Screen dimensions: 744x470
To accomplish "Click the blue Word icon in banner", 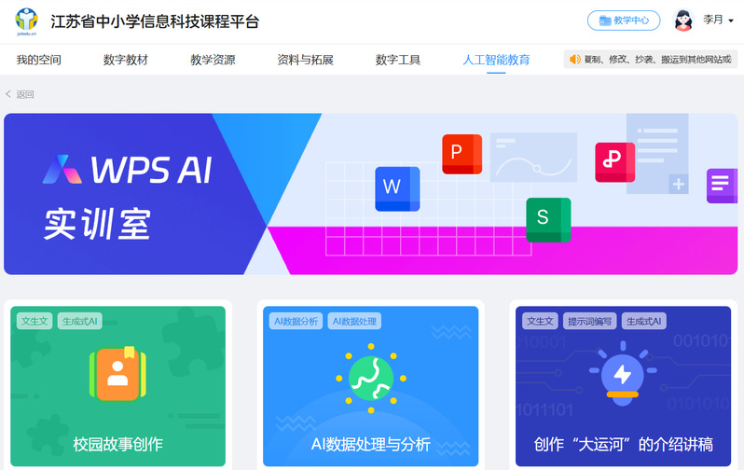I will coord(396,188).
